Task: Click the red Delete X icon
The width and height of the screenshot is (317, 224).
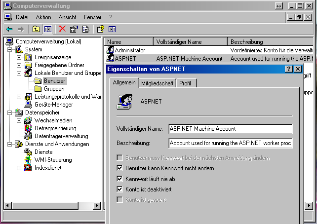Action: point(62,29)
